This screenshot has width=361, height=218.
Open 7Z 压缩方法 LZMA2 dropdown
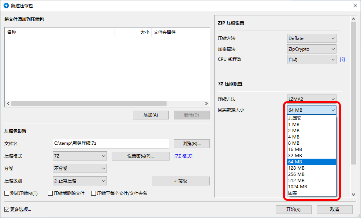[x=312, y=99]
